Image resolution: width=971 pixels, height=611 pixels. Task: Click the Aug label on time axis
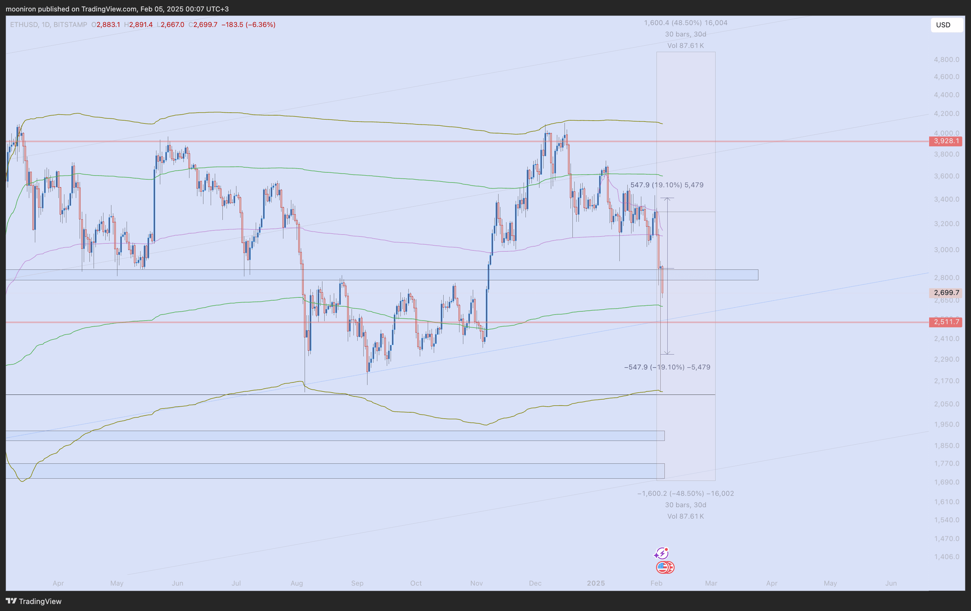(296, 583)
